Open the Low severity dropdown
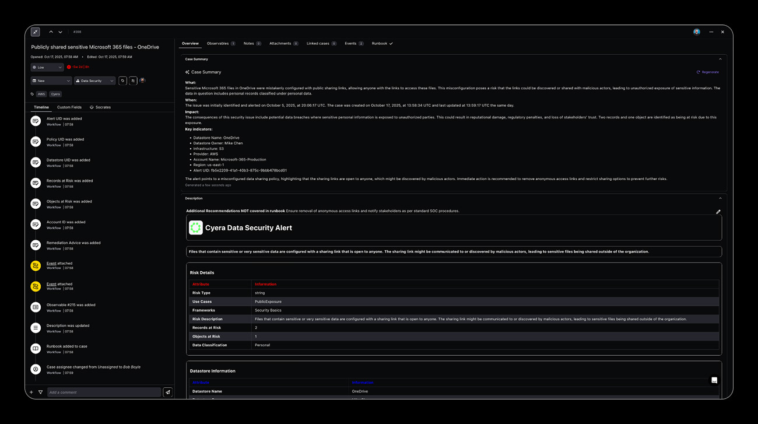The width and height of the screenshot is (758, 424). (47, 68)
